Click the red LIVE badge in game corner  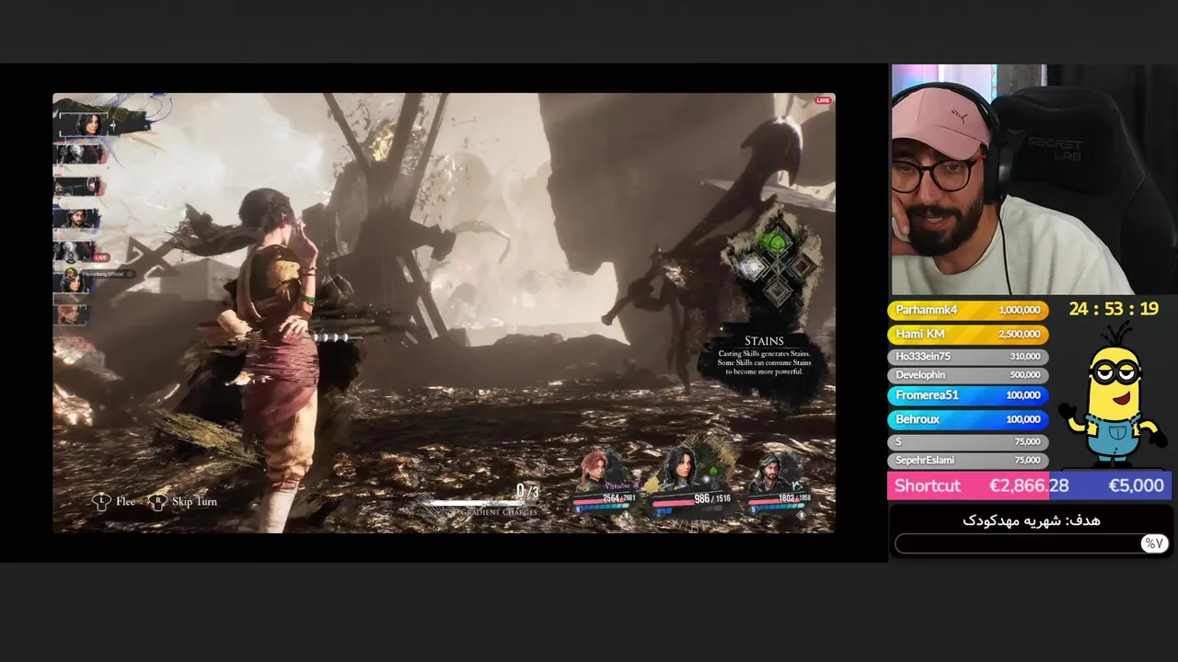(824, 100)
